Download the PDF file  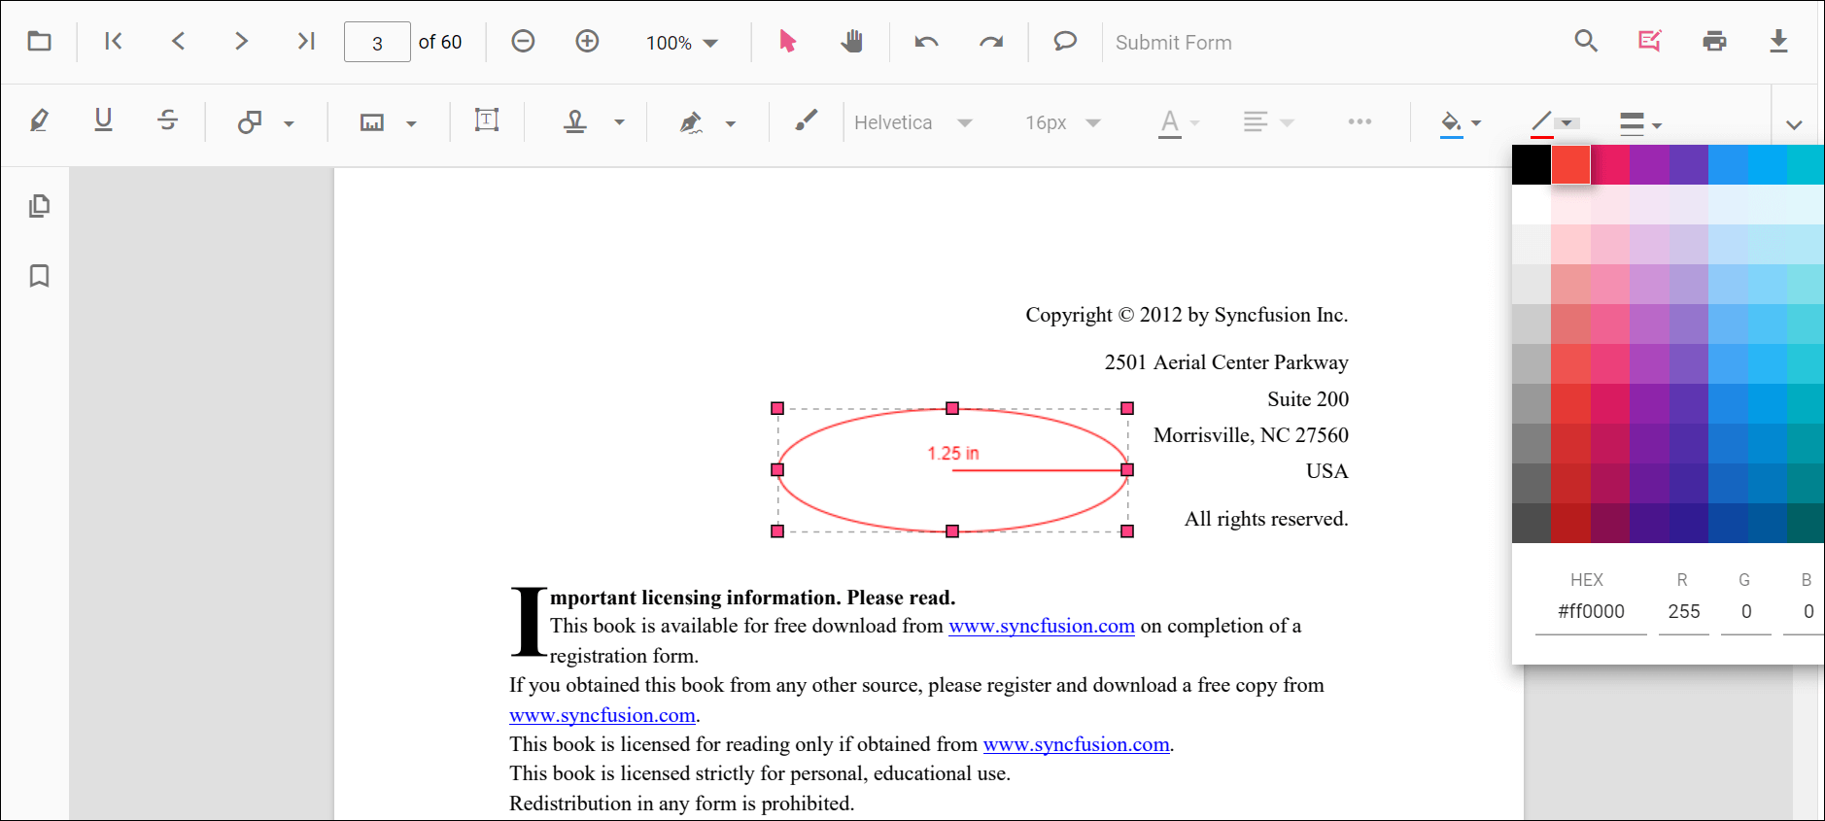[1778, 42]
